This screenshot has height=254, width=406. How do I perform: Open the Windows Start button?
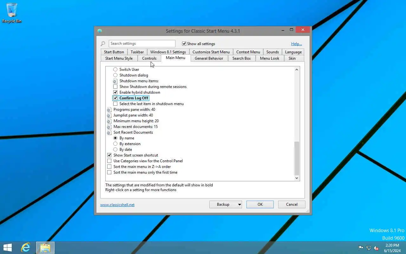8,248
